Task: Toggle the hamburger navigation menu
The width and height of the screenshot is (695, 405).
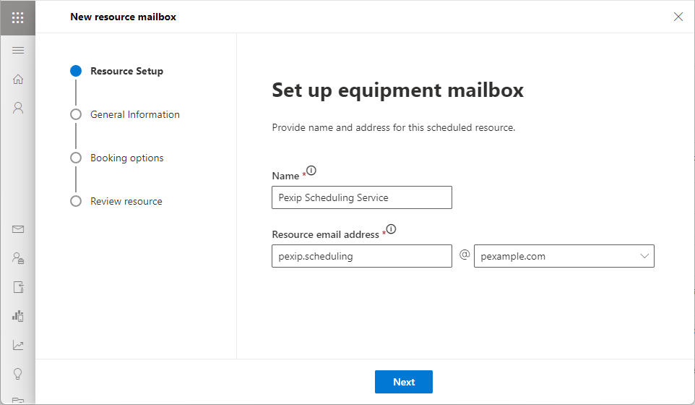Action: coord(18,50)
